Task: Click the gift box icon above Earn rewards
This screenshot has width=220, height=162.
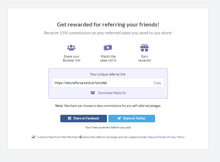Action: tap(144, 48)
